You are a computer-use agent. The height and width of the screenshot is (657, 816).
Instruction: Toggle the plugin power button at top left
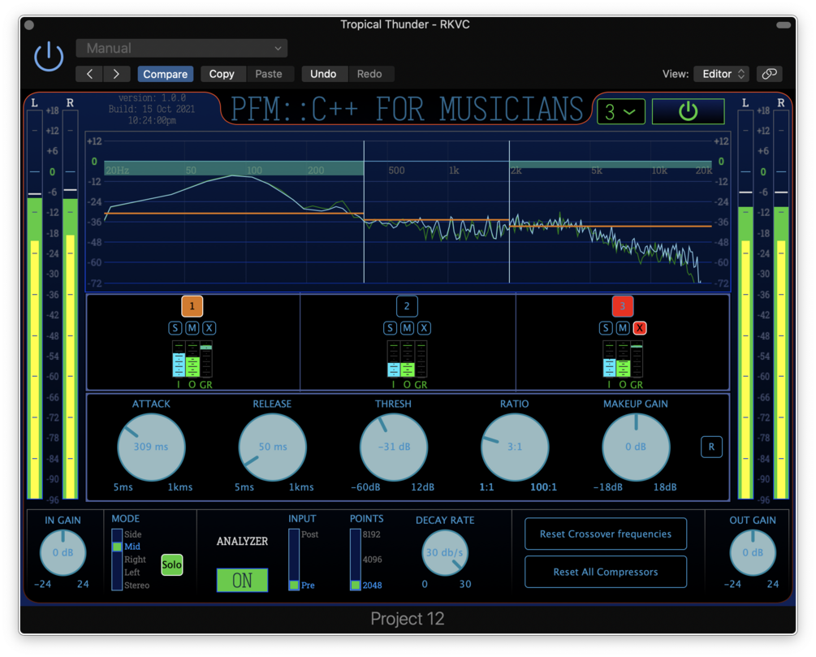click(49, 56)
